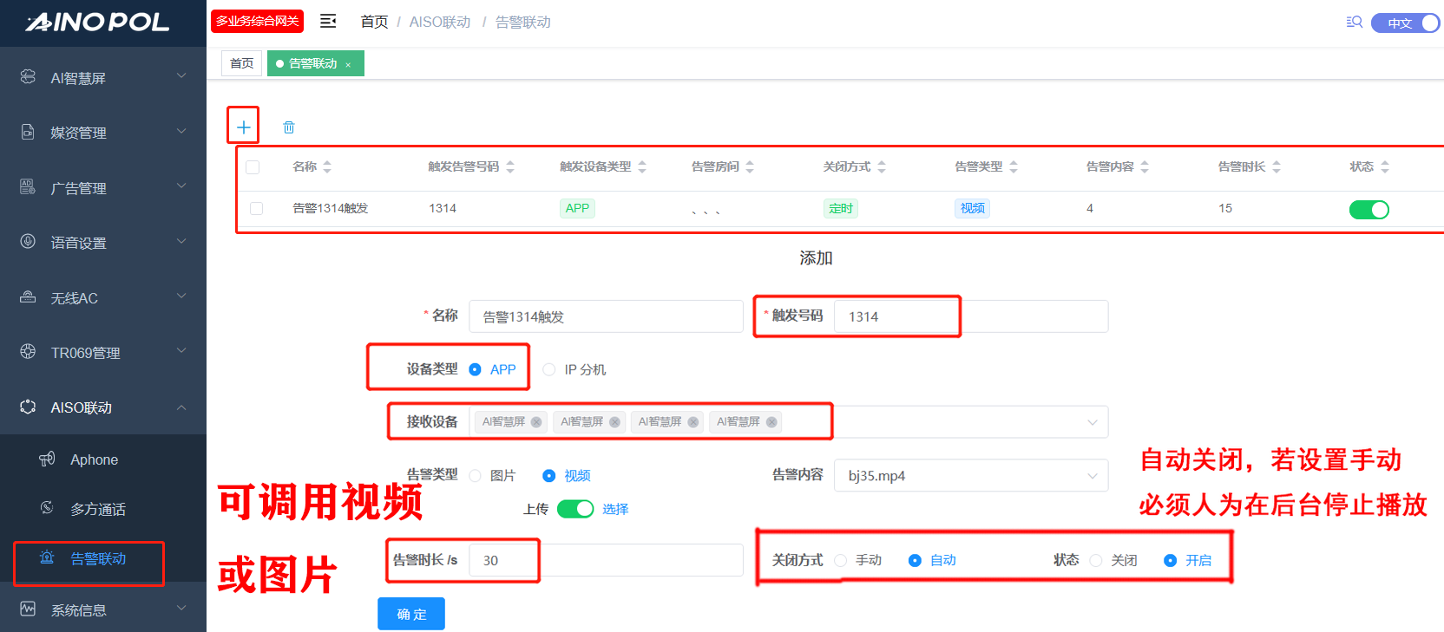Turn off the 上传 switch
This screenshot has height=632, width=1444.
click(x=574, y=509)
